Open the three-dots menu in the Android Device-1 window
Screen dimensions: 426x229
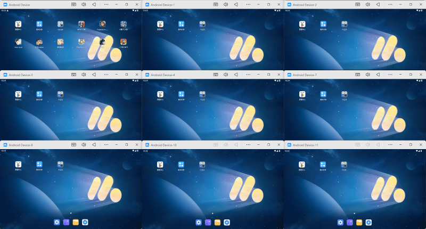click(x=248, y=5)
